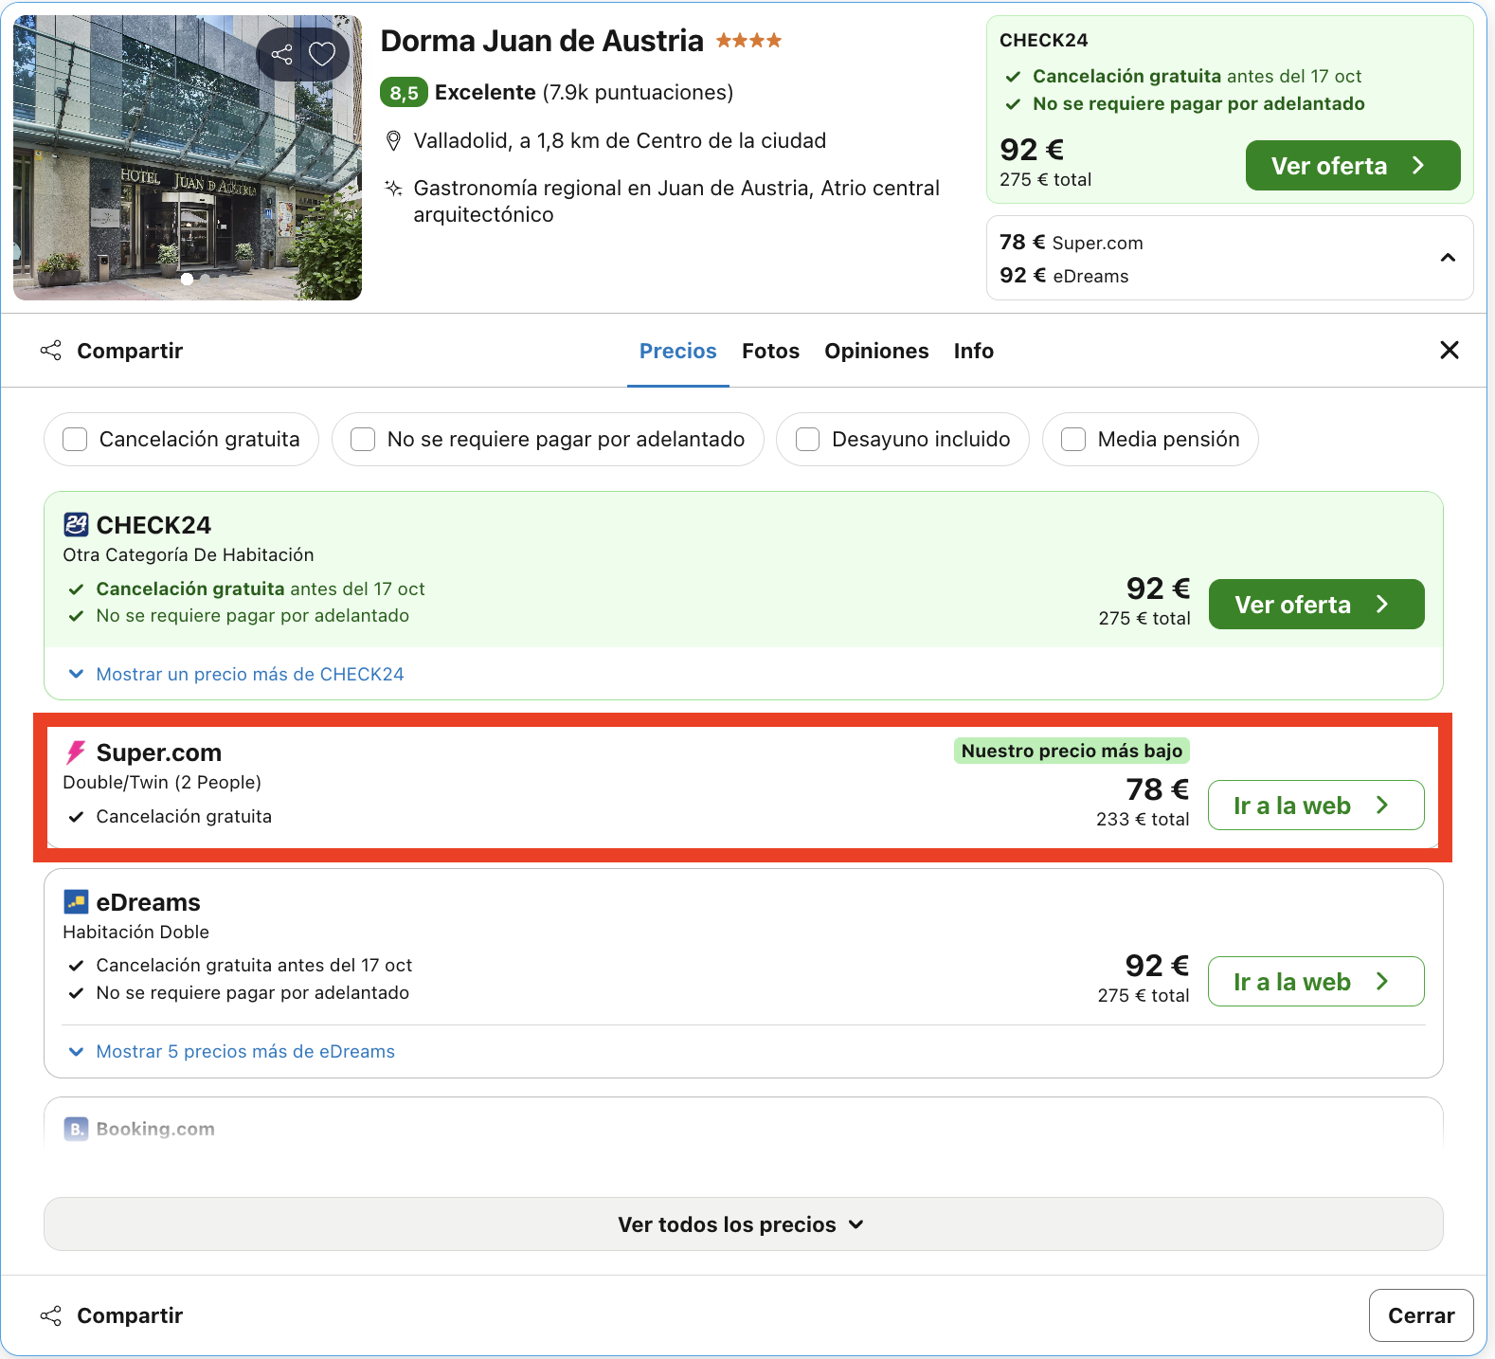Click Ver oferta in CHECK24 price row
Viewport: 1495px width, 1359px height.
click(1316, 605)
